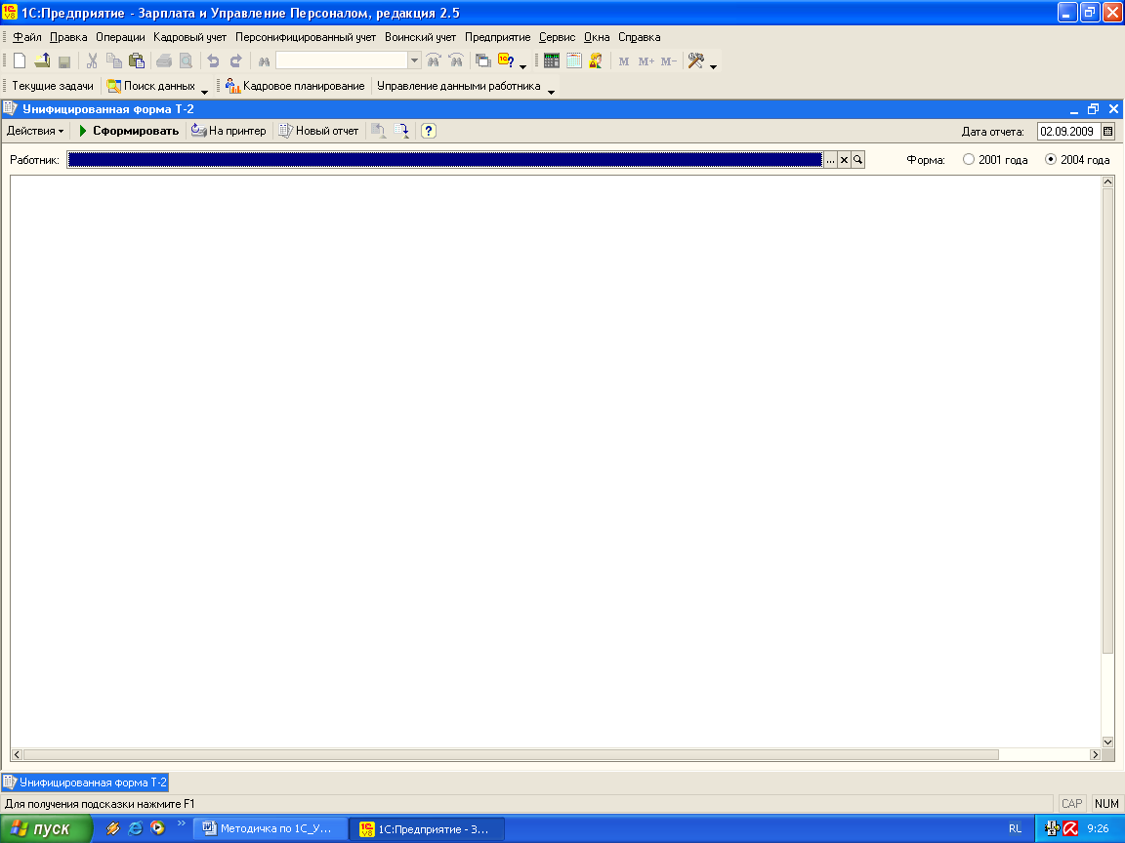
Task: Click the Open file icon
Action: coord(42,60)
